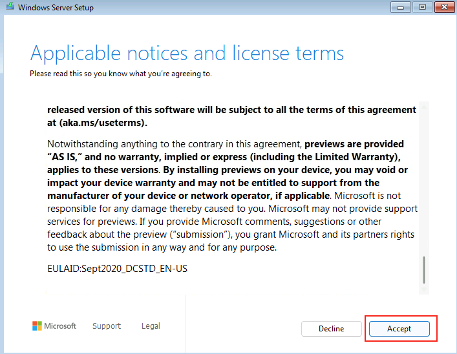
Task: Click the 'at (aka.ms/useterms).' text
Action: pos(97,123)
